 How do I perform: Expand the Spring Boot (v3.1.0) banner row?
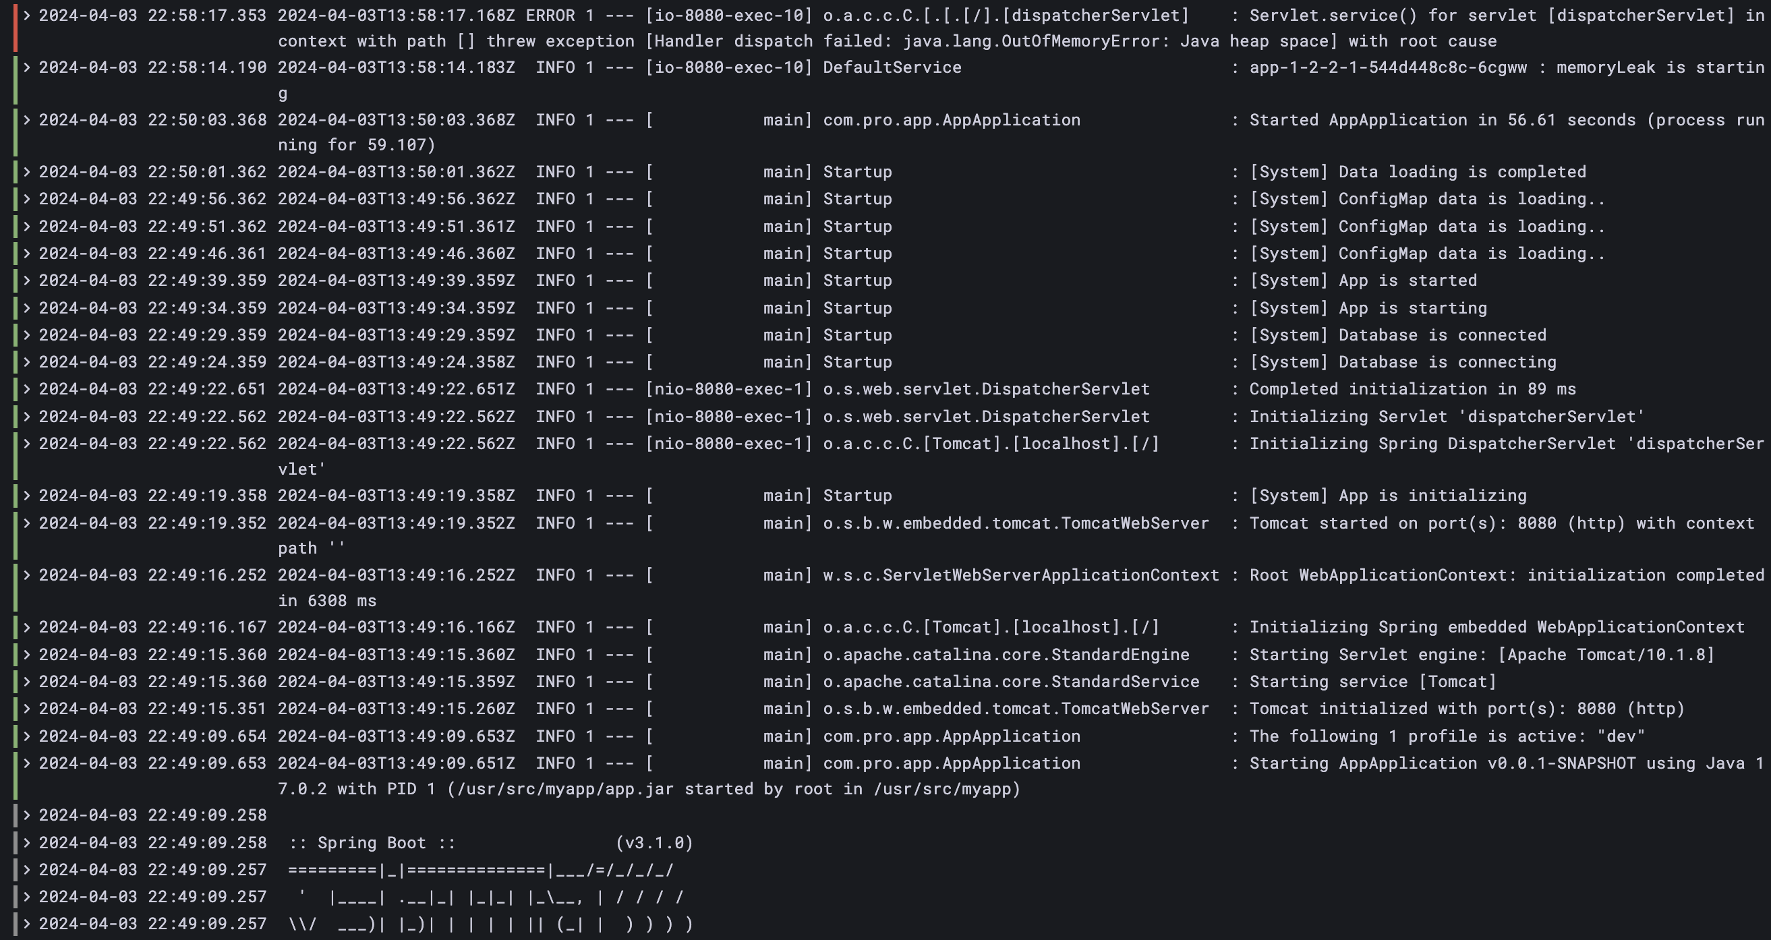click(27, 843)
